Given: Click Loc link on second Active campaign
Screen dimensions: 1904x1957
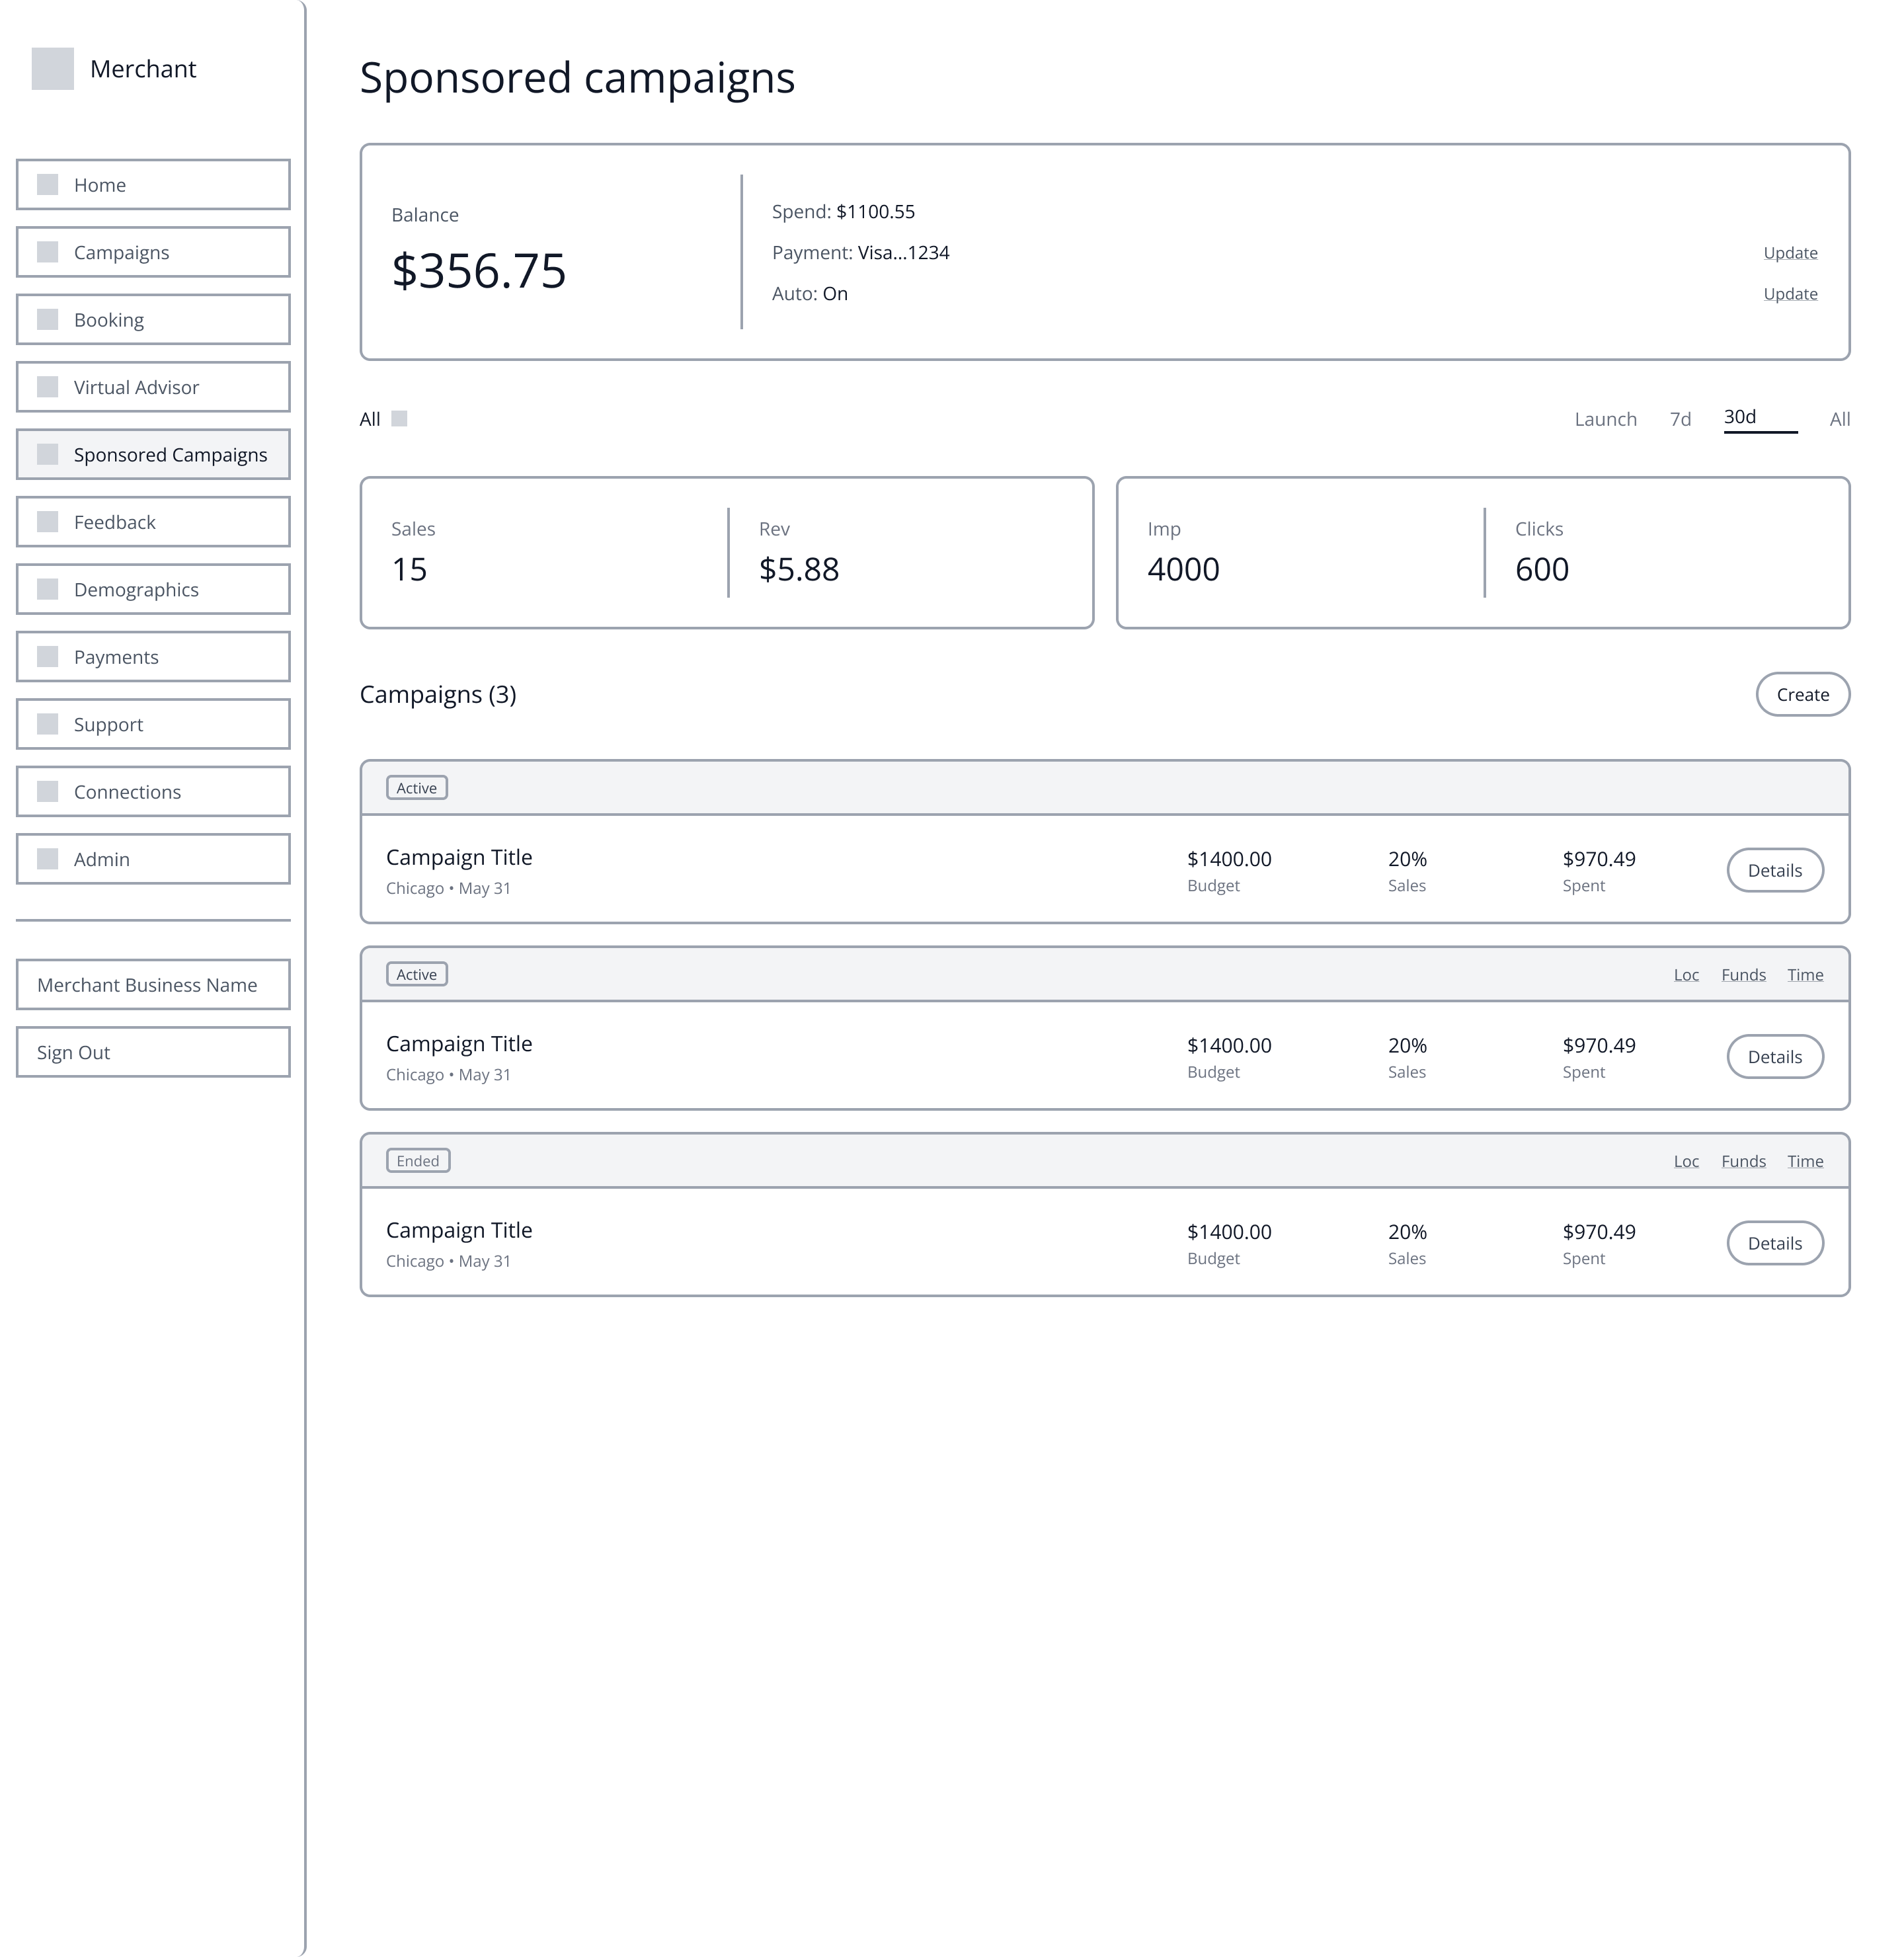Looking at the screenshot, I should 1686,975.
